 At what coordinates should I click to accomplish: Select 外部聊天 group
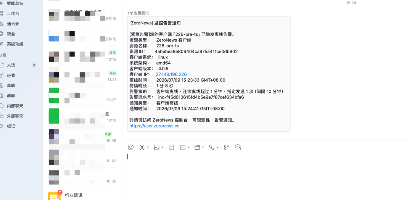(x=15, y=116)
